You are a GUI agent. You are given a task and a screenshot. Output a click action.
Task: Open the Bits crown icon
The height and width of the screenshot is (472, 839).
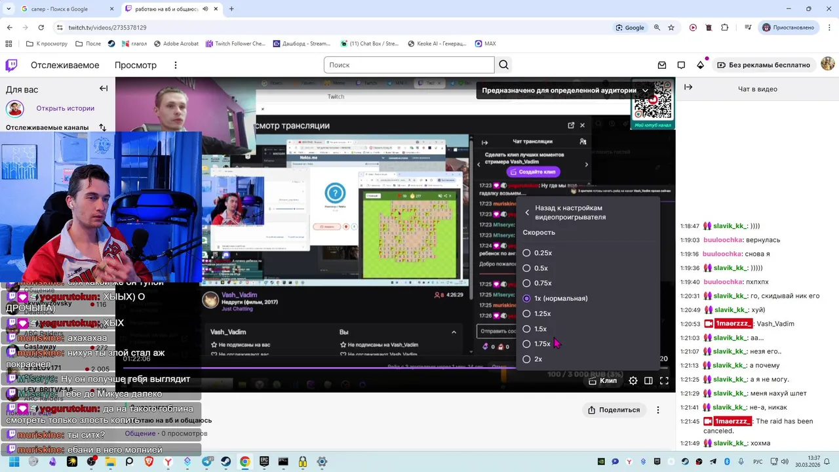(701, 65)
